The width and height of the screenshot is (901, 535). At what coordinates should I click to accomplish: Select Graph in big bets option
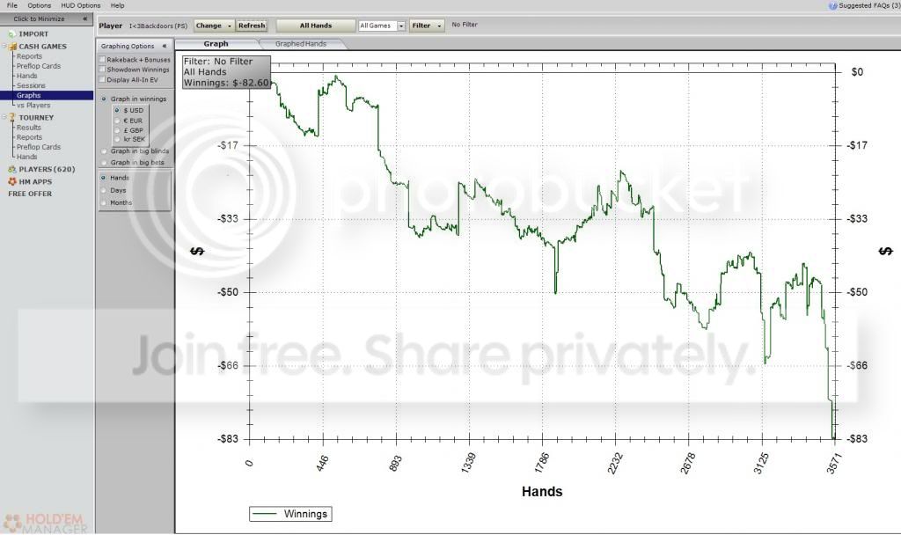click(104, 163)
